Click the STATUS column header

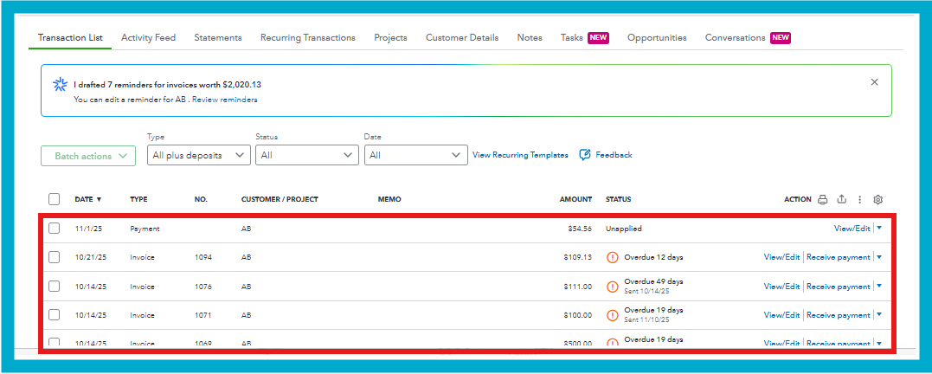click(x=618, y=200)
